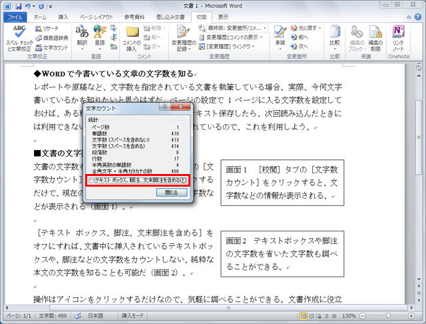Click the 130% zoom level button
The image size is (426, 324).
[x=349, y=316]
